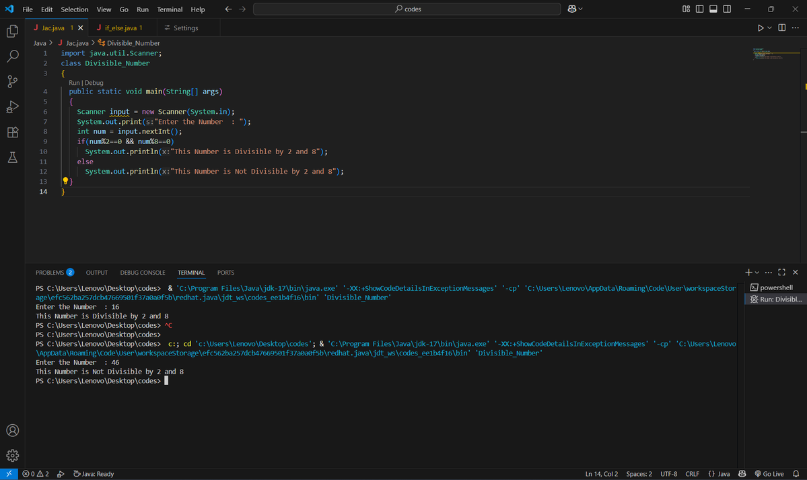
Task: Open remote window indicator in status bar
Action: pyautogui.click(x=9, y=474)
